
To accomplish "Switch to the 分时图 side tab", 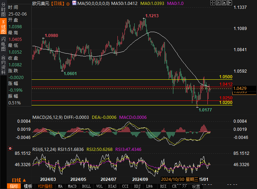I will pos(3,11).
